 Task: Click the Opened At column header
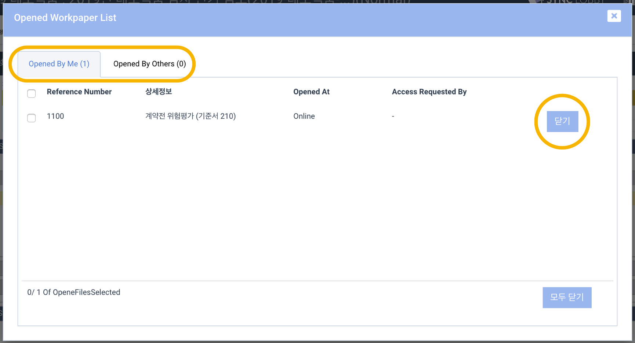tap(311, 92)
